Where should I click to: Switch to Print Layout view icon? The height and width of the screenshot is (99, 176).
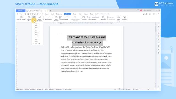119,89
